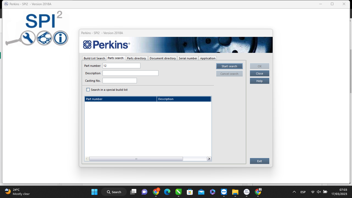Click inside the Casting No. field
Image resolution: width=352 pixels, height=198 pixels.
119,80
